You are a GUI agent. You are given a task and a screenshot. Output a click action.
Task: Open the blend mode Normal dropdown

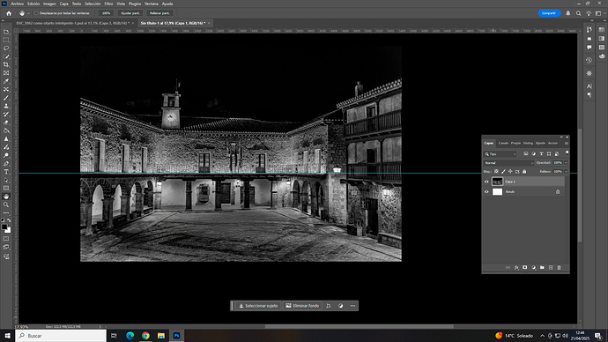tap(508, 163)
